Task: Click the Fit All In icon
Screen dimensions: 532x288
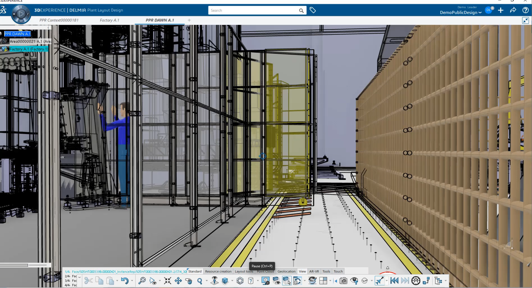Action: (x=167, y=281)
